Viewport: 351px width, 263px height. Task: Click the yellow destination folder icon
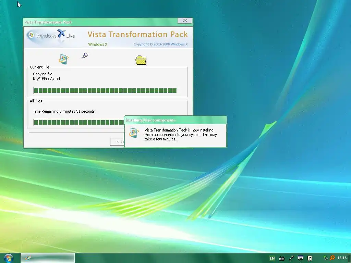tap(141, 60)
